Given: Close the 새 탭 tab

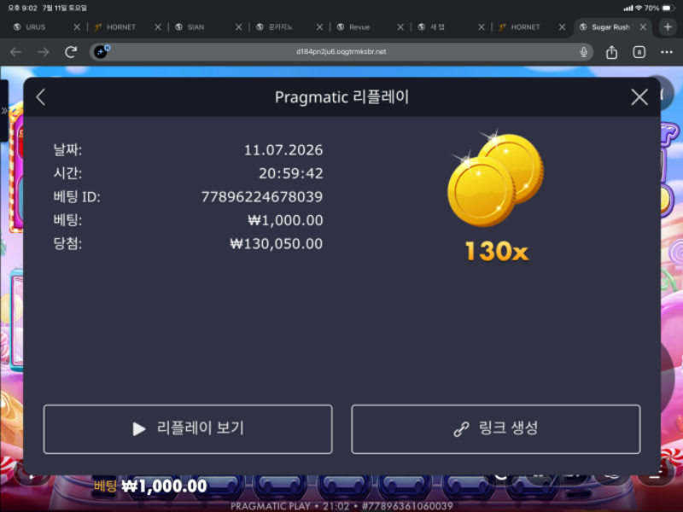Looking at the screenshot, I should coord(481,27).
